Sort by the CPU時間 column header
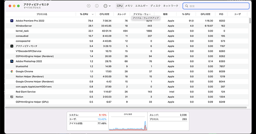The width and height of the screenshot is (256, 134). coord(104,14)
